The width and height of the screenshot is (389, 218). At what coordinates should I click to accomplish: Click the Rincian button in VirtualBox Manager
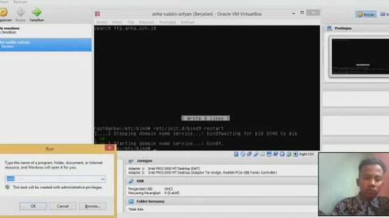coord(366,15)
